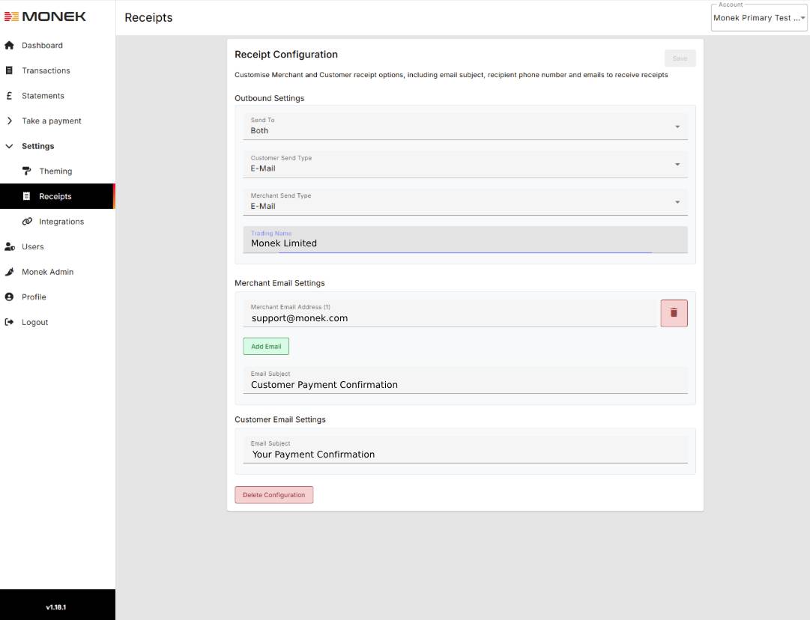Click the Monek logo
Image resolution: width=810 pixels, height=620 pixels.
coord(45,16)
